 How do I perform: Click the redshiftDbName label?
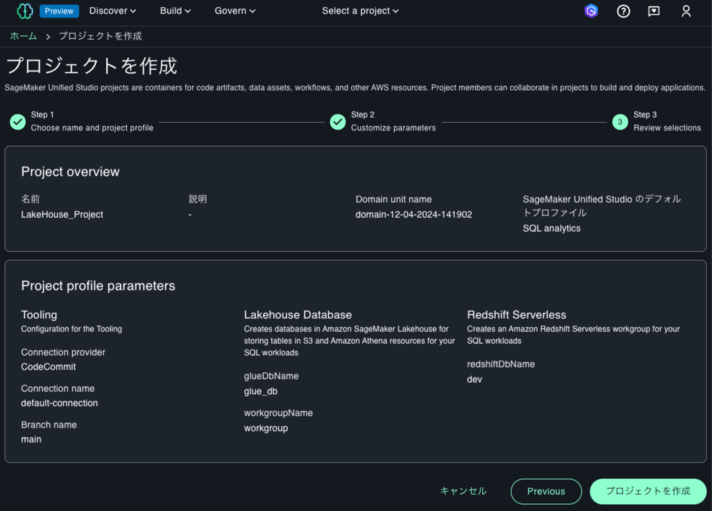[501, 364]
